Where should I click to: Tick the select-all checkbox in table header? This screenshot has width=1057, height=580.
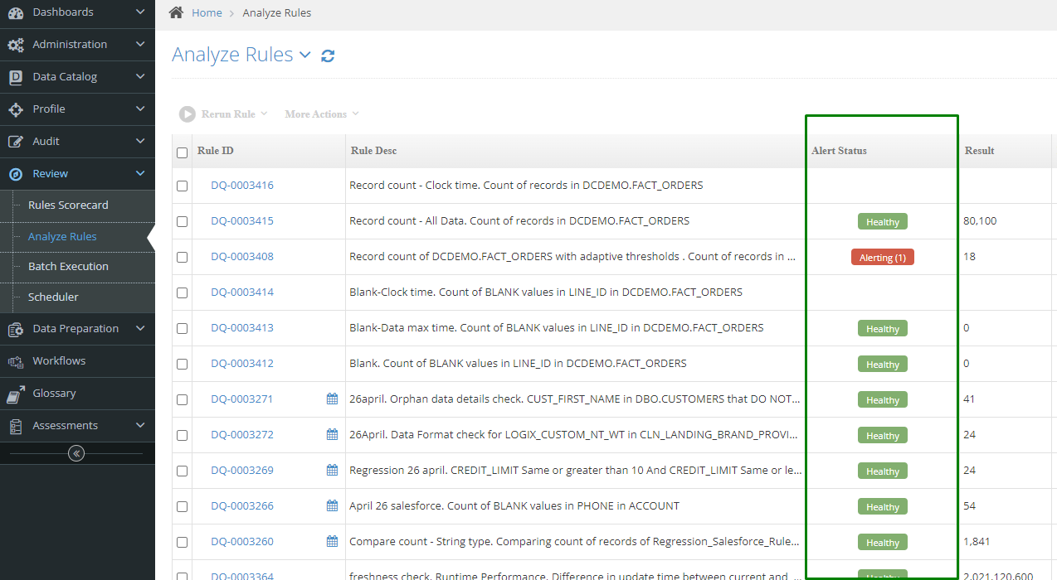coord(183,152)
